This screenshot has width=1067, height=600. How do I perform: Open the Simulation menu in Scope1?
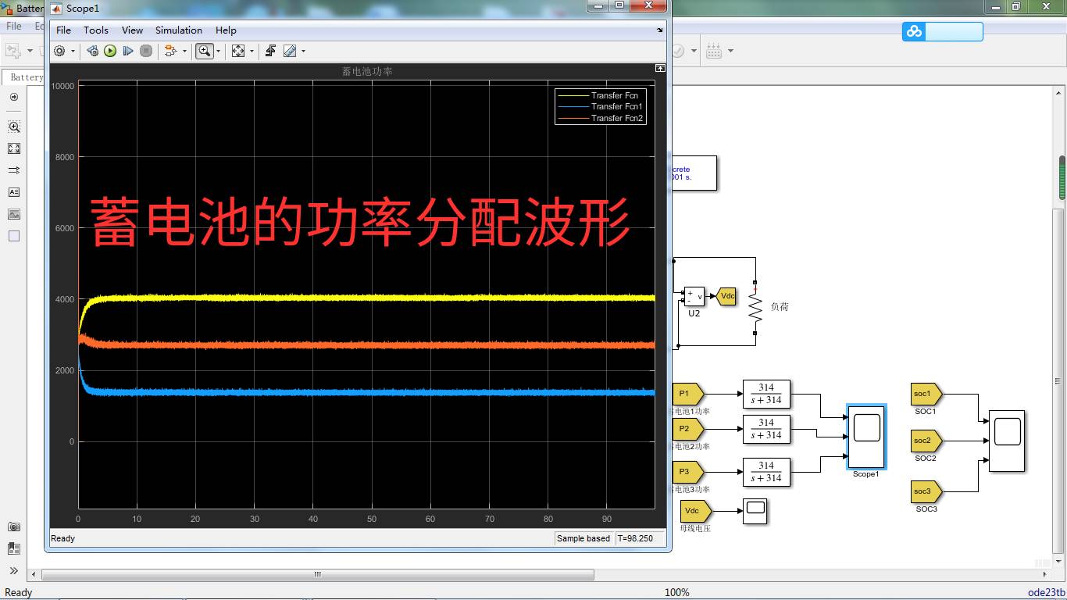[179, 30]
